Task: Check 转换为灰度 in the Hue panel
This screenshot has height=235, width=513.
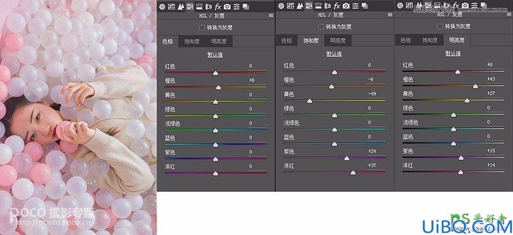Action: pos(202,28)
